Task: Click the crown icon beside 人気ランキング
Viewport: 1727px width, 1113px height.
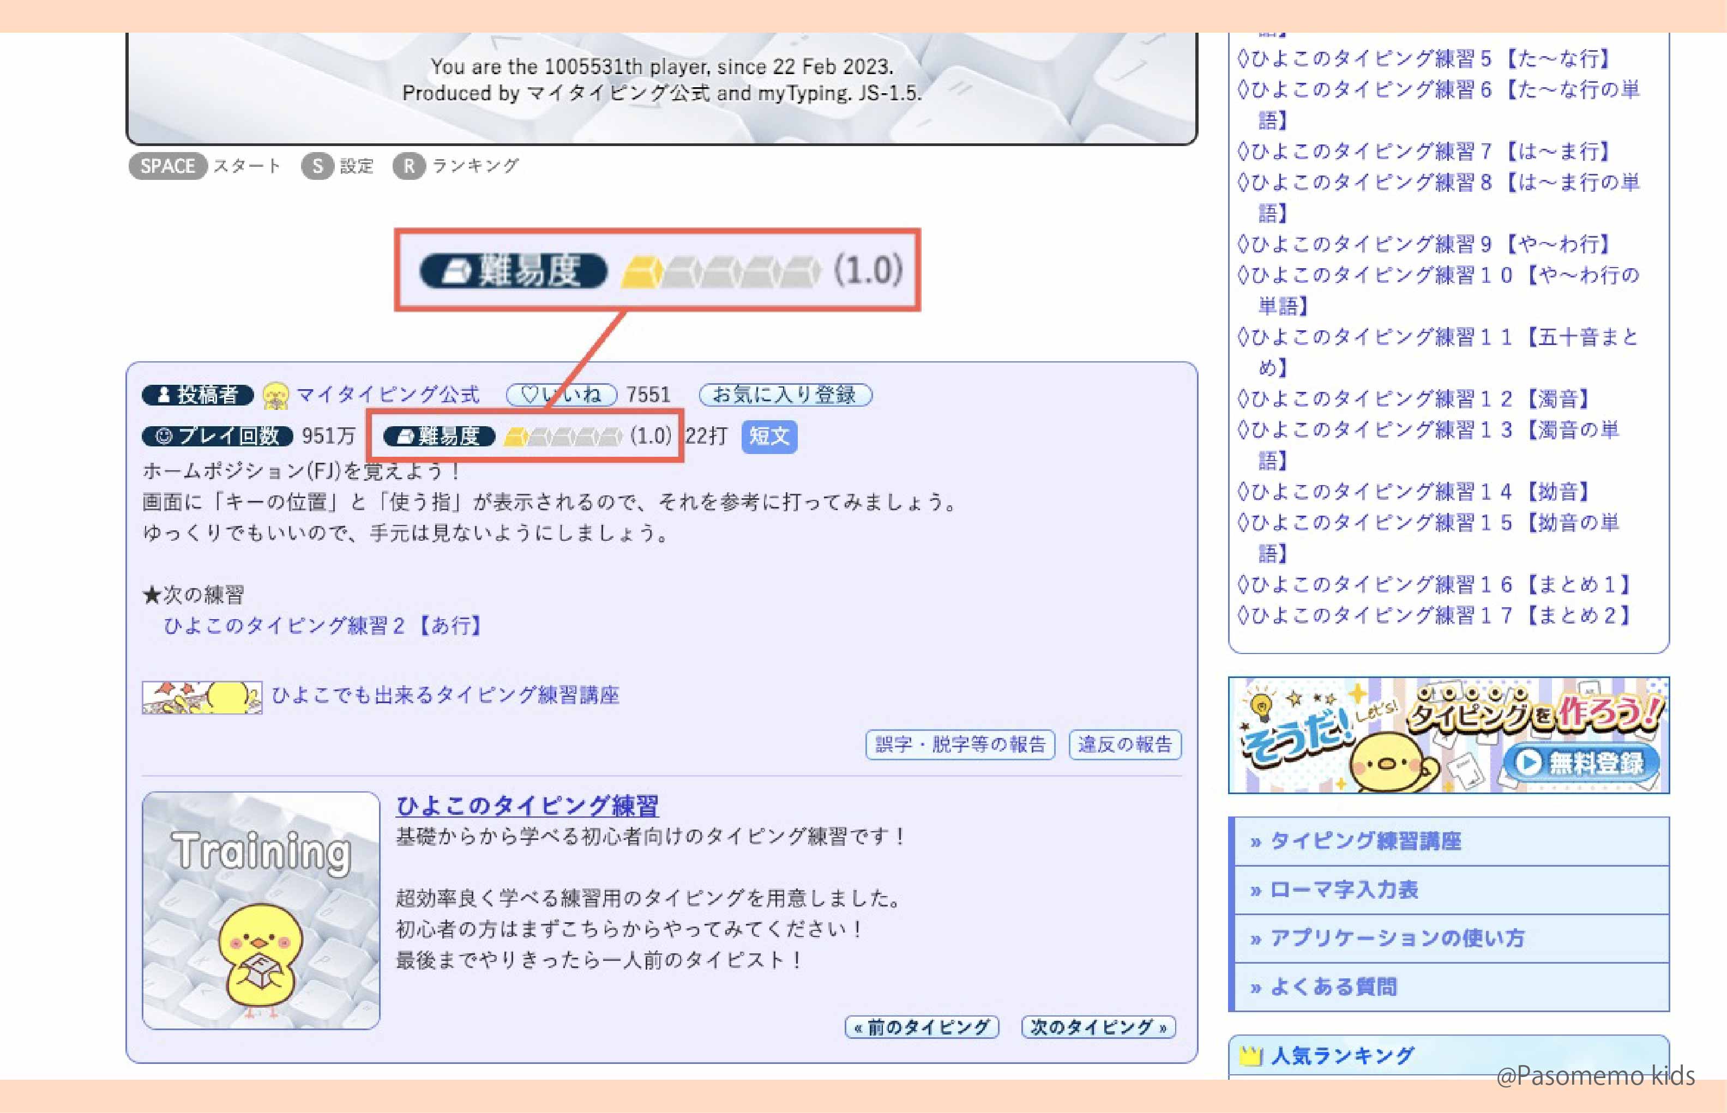Action: [1250, 1056]
